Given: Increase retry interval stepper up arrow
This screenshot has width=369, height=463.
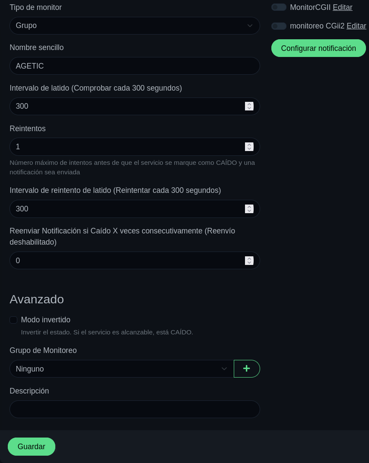Looking at the screenshot, I should 249,207.
